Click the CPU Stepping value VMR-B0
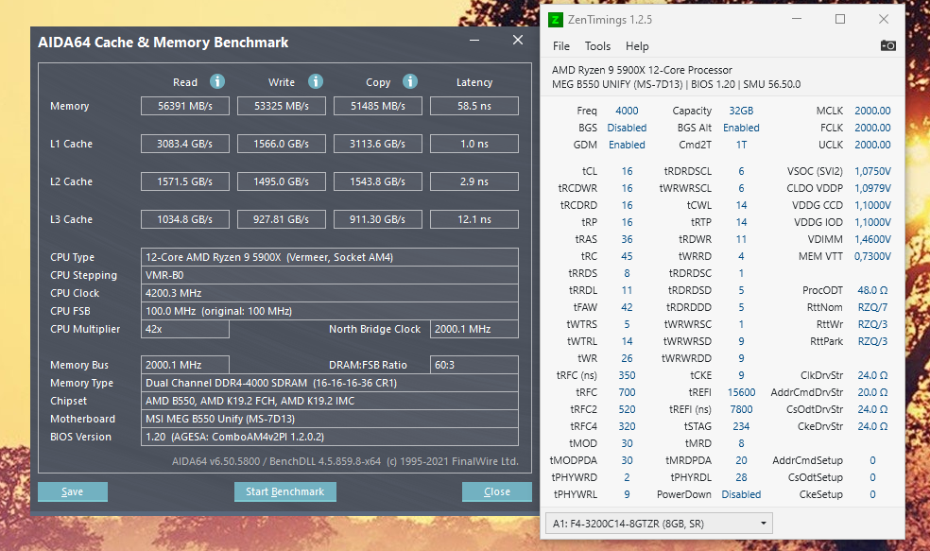930x551 pixels. [330, 275]
